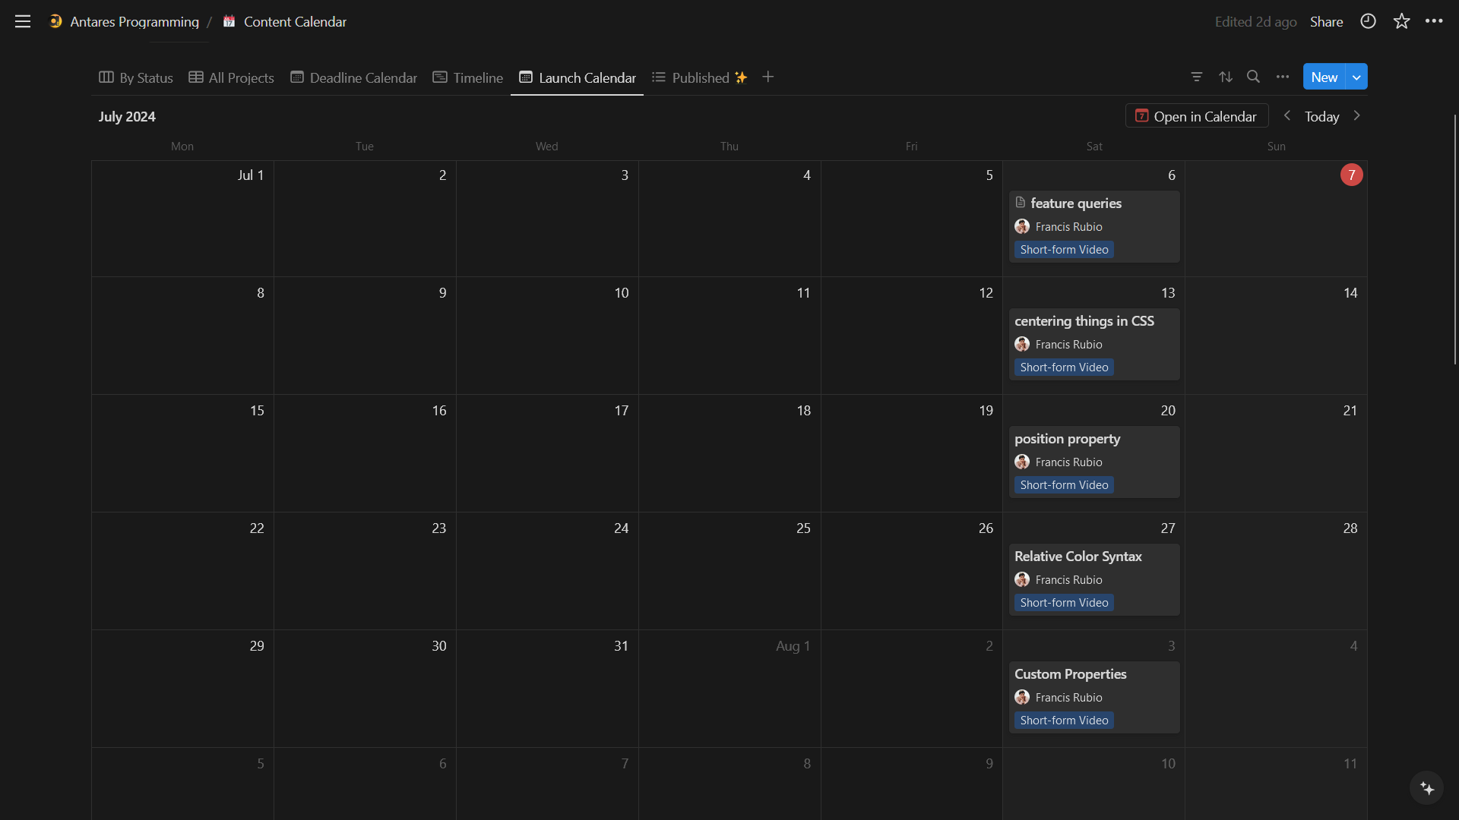Click the navigate forward chevron

1355,116
